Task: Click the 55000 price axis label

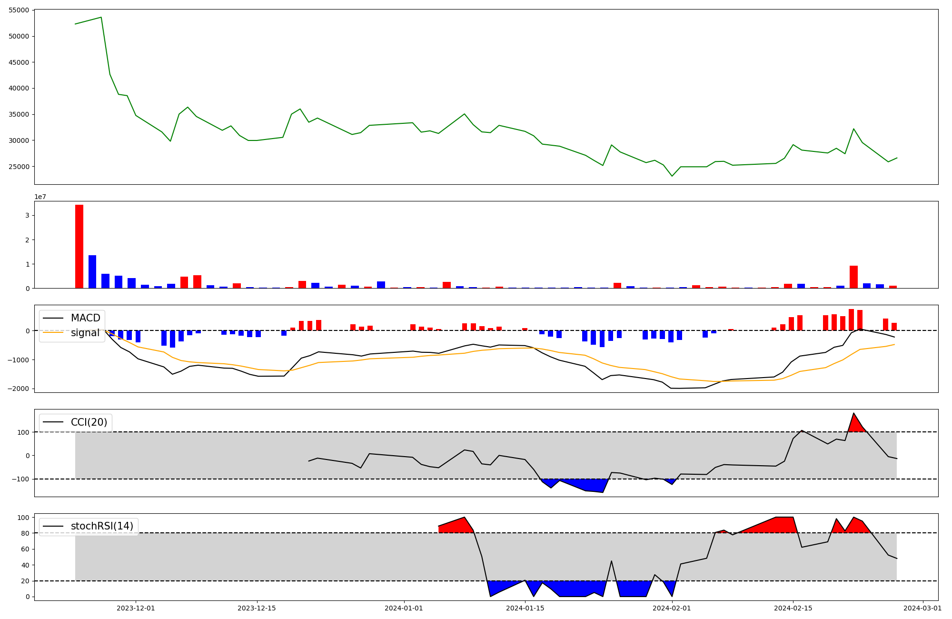Action: pos(19,10)
